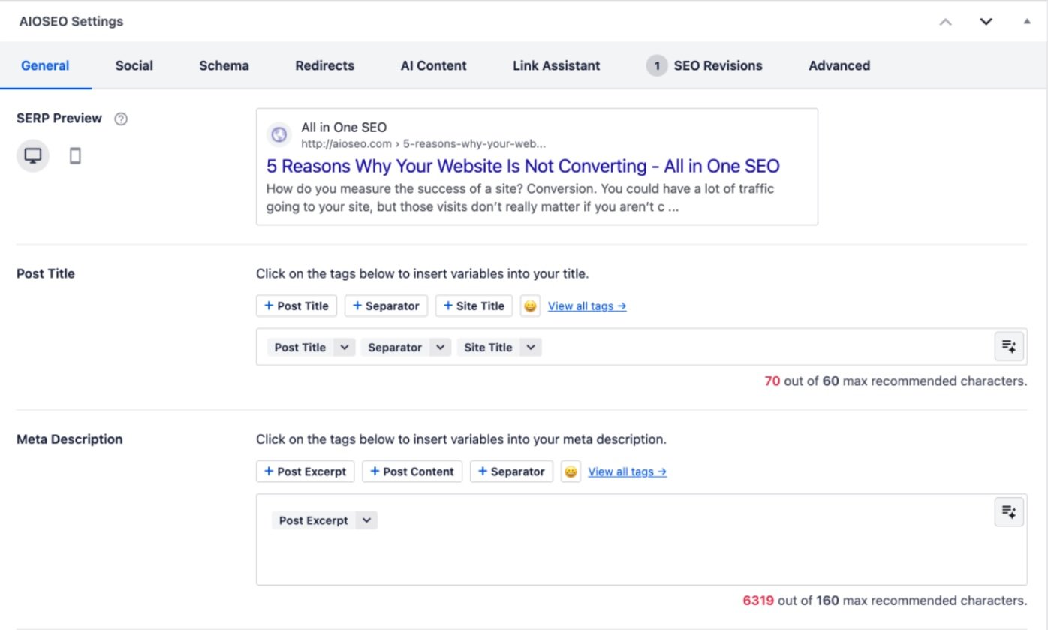Switch to desktop SERP preview
This screenshot has width=1048, height=630.
pos(33,156)
